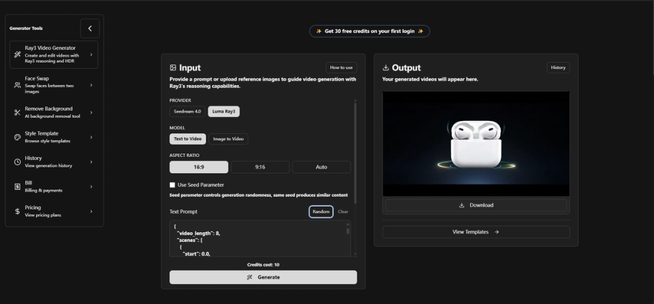Open History in the Output panel

558,67
